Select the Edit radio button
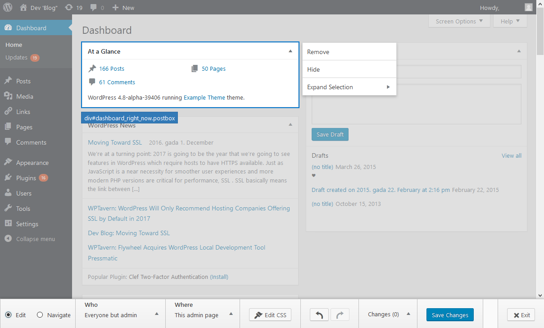 9,315
